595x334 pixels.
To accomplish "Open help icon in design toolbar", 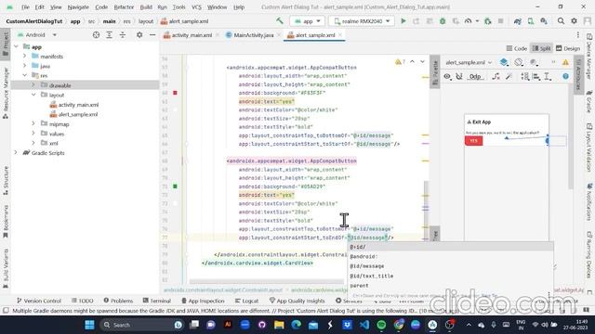I will (565, 76).
